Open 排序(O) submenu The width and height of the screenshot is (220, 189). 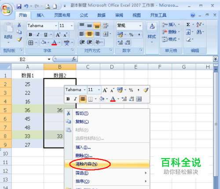107,182
